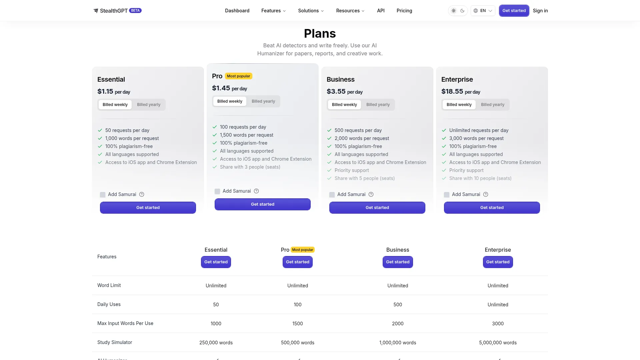
Task: Enable dark mode via moon icon
Action: pos(462,10)
